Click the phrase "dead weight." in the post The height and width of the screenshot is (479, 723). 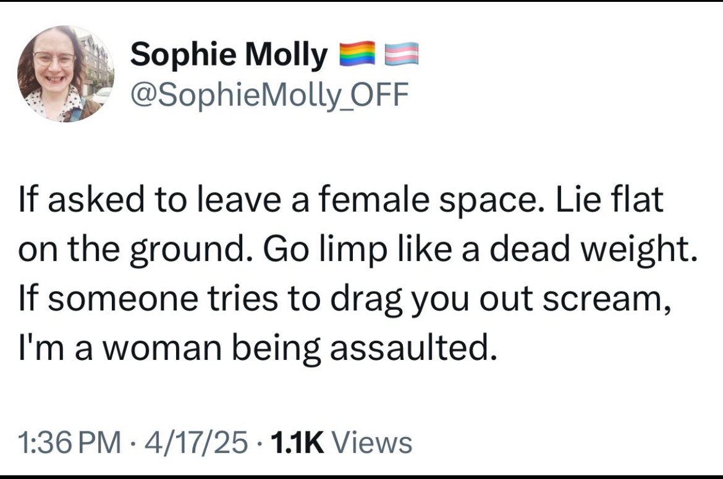[x=593, y=249]
